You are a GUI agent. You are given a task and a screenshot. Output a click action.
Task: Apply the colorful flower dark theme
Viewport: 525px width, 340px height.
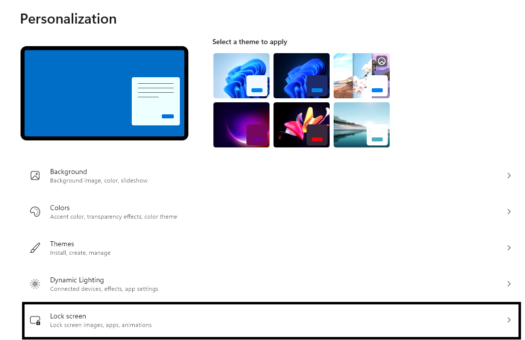[302, 125]
